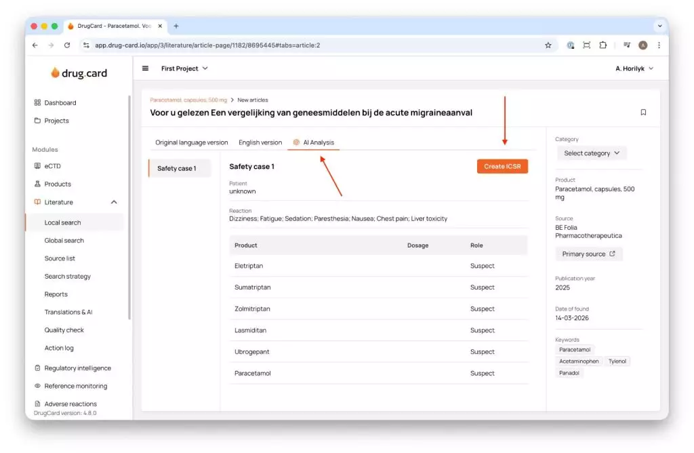Screen dimensions: 694x453
Task: Open the browser extensions puzzle icon
Action: point(603,45)
